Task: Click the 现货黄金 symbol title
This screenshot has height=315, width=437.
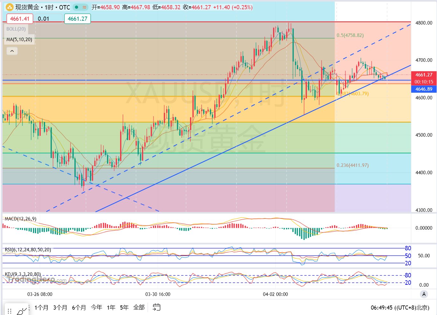Action: (27, 7)
